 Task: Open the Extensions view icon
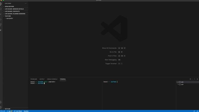click(x=1, y=25)
